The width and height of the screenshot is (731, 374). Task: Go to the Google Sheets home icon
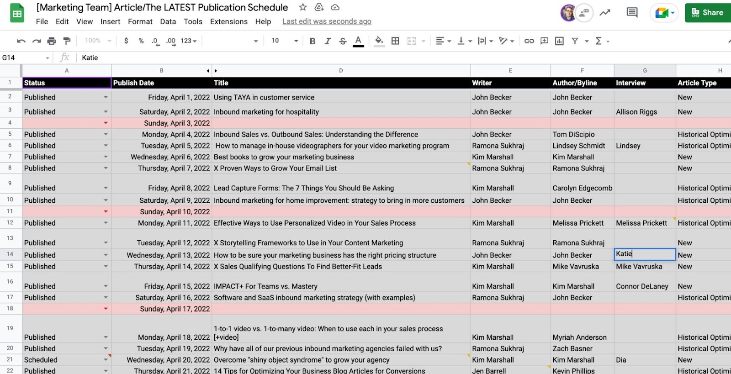coord(17,13)
